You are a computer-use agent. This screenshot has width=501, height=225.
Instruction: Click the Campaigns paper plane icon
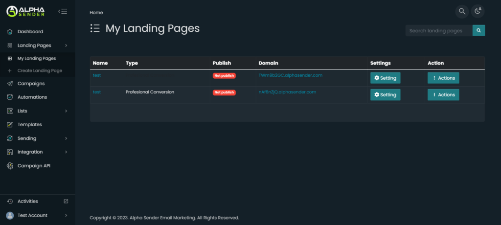[x=10, y=84]
